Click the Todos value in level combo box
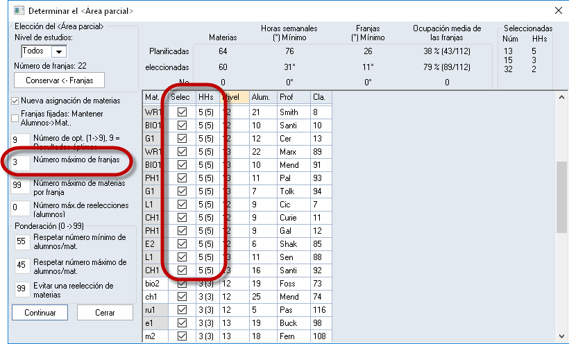This screenshot has height=344, width=569. [x=33, y=51]
